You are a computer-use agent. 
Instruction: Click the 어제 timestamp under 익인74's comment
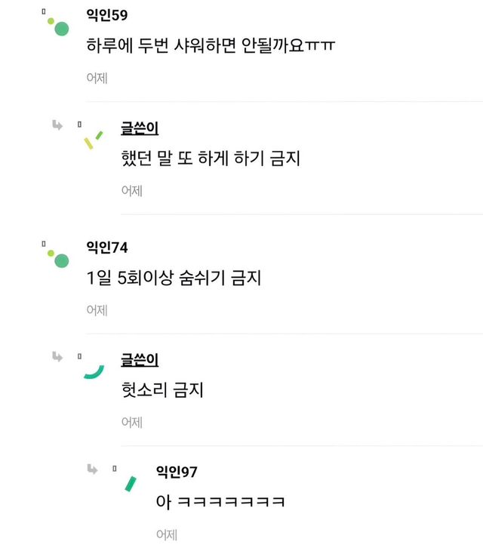(x=97, y=310)
